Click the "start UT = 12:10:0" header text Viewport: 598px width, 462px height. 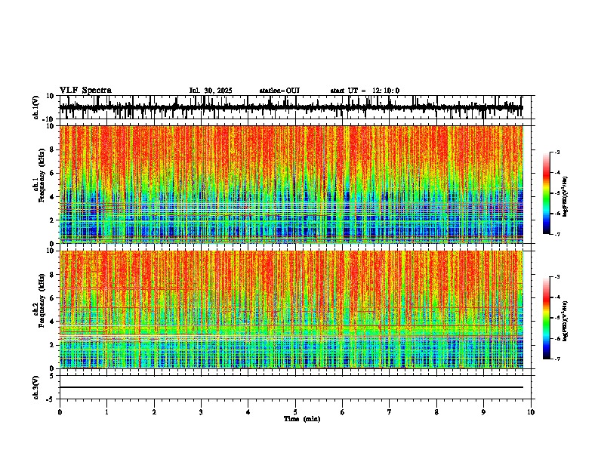point(365,91)
